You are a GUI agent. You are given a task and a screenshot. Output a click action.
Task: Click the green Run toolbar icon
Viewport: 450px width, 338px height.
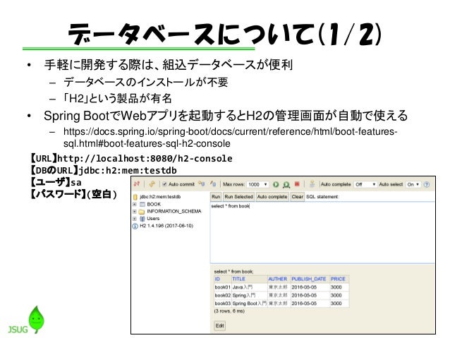pos(276,184)
